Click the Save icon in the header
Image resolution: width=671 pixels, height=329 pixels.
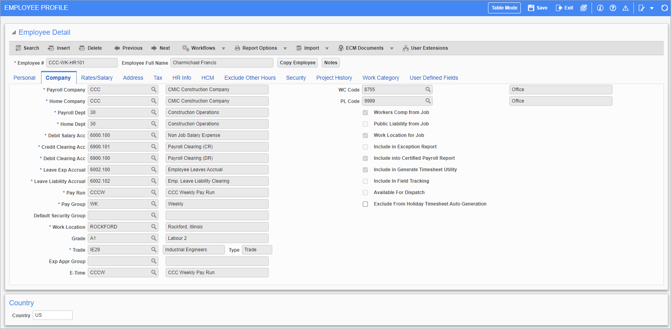[531, 8]
